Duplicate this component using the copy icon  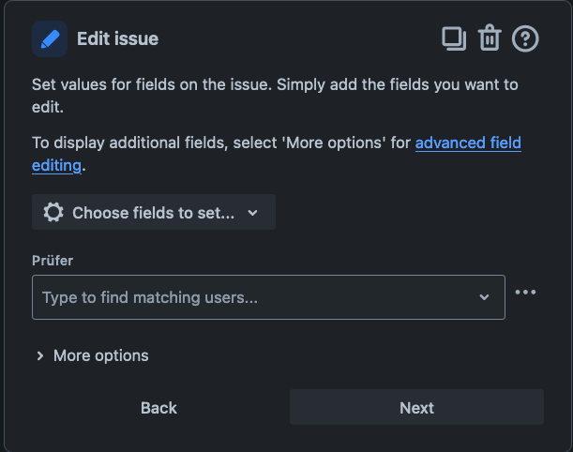tap(454, 38)
